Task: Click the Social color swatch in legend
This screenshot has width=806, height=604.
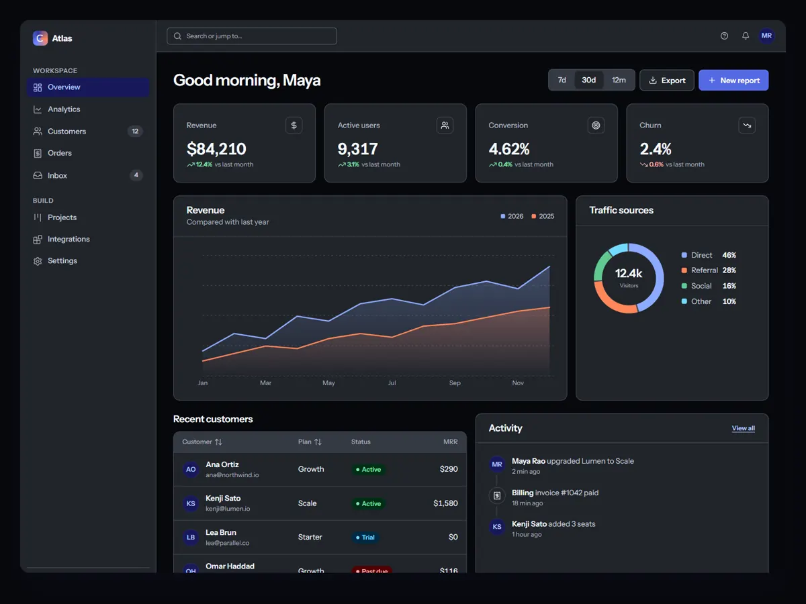Action: click(x=684, y=286)
